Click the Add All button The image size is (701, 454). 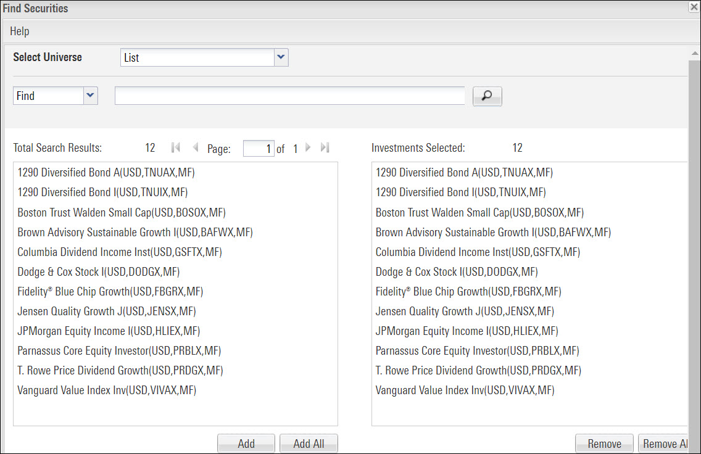pyautogui.click(x=309, y=444)
